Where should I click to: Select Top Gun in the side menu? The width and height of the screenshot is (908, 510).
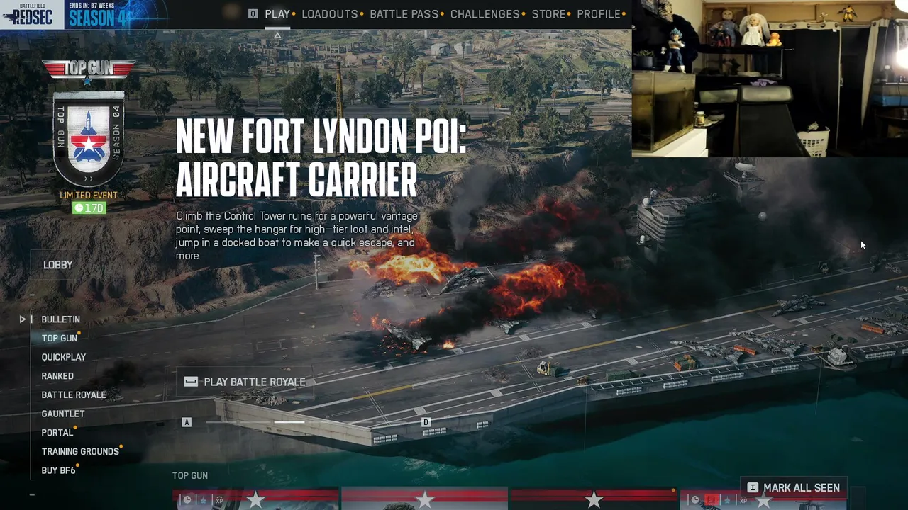pos(59,339)
